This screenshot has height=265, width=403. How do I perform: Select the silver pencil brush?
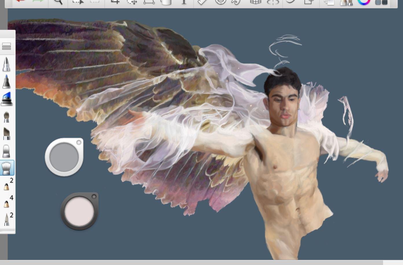[x=6, y=64]
